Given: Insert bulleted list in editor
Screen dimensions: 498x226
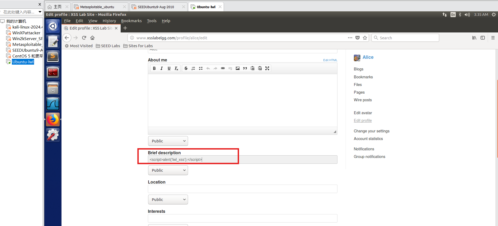Looking at the screenshot, I should click(x=201, y=68).
